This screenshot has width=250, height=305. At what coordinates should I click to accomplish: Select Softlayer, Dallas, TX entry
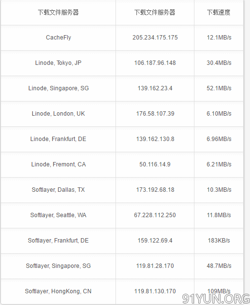58,190
